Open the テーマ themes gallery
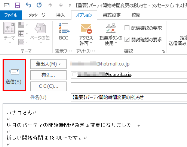The image size is (187, 147). click(x=9, y=33)
